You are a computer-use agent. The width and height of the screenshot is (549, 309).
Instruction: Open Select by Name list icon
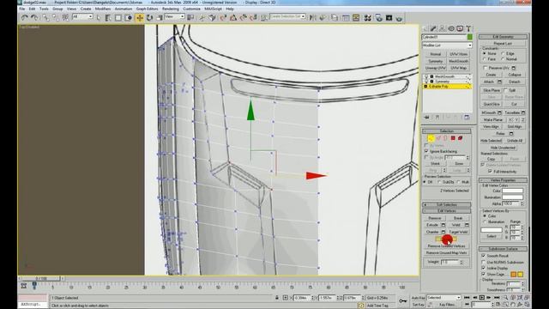coord(108,17)
